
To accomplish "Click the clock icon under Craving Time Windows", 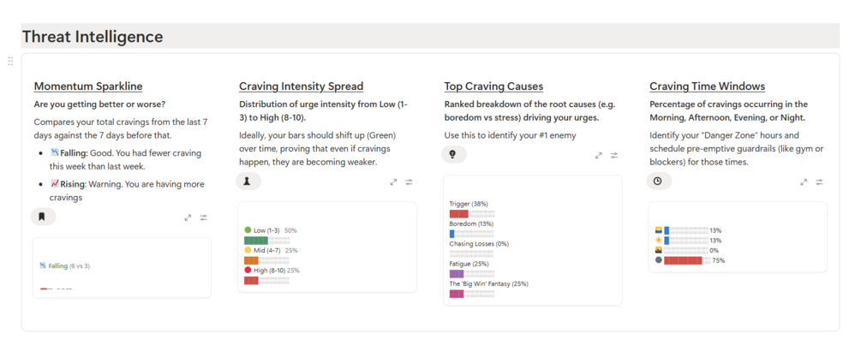I will point(659,181).
